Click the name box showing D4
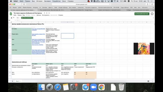The height and width of the screenshot is (92, 163). coord(12,20)
